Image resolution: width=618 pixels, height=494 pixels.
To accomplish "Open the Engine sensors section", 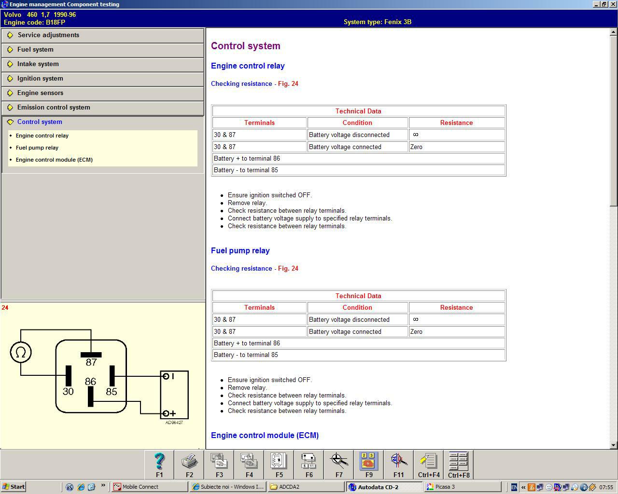I will 40,93.
